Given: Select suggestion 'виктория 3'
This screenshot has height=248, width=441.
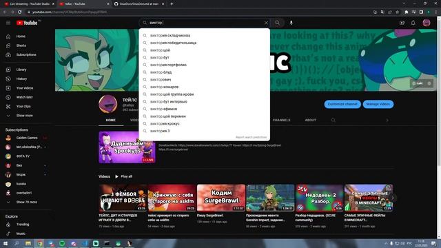Looking at the screenshot, I should (204, 131).
